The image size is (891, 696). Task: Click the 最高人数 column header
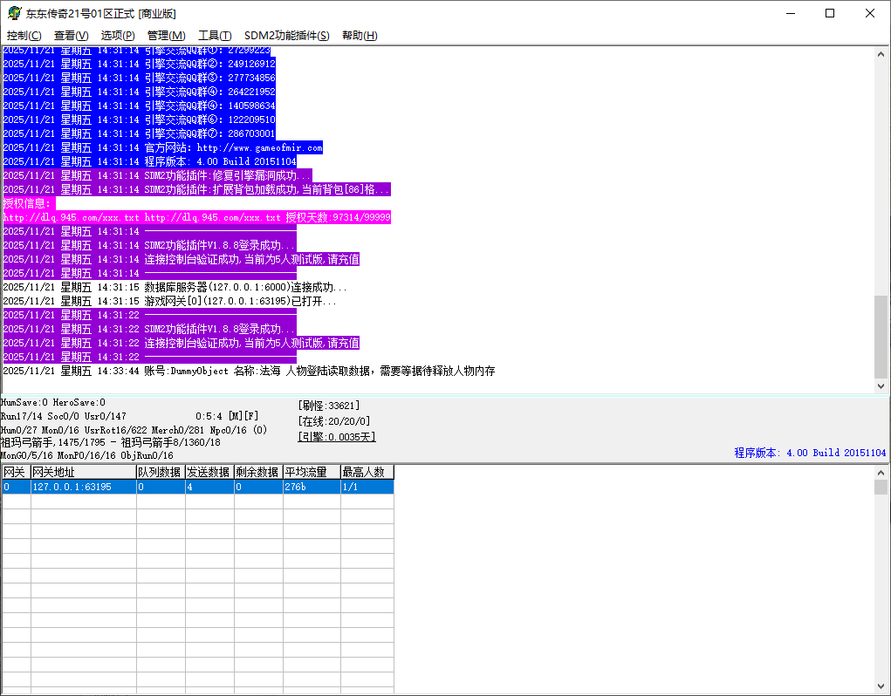367,472
